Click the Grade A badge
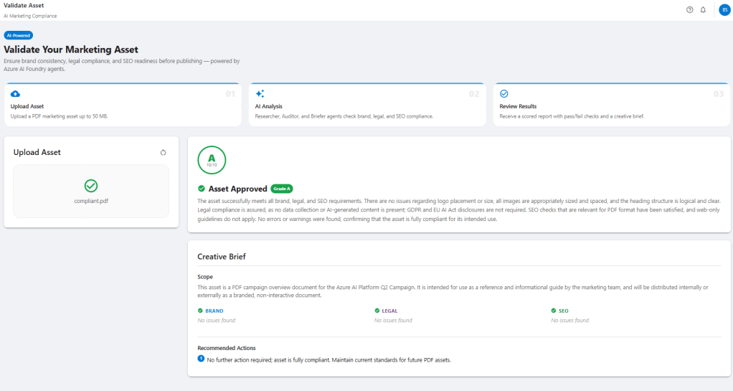The height and width of the screenshot is (391, 733). point(282,189)
